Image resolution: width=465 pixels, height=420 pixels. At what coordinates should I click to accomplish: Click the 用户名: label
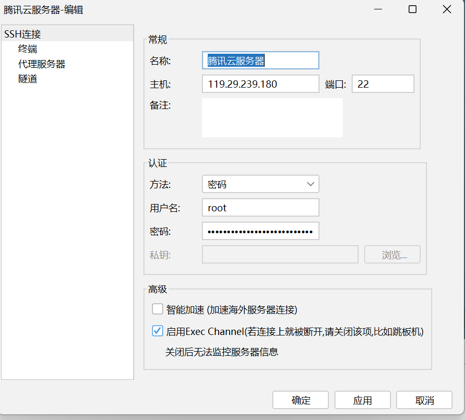pos(165,208)
